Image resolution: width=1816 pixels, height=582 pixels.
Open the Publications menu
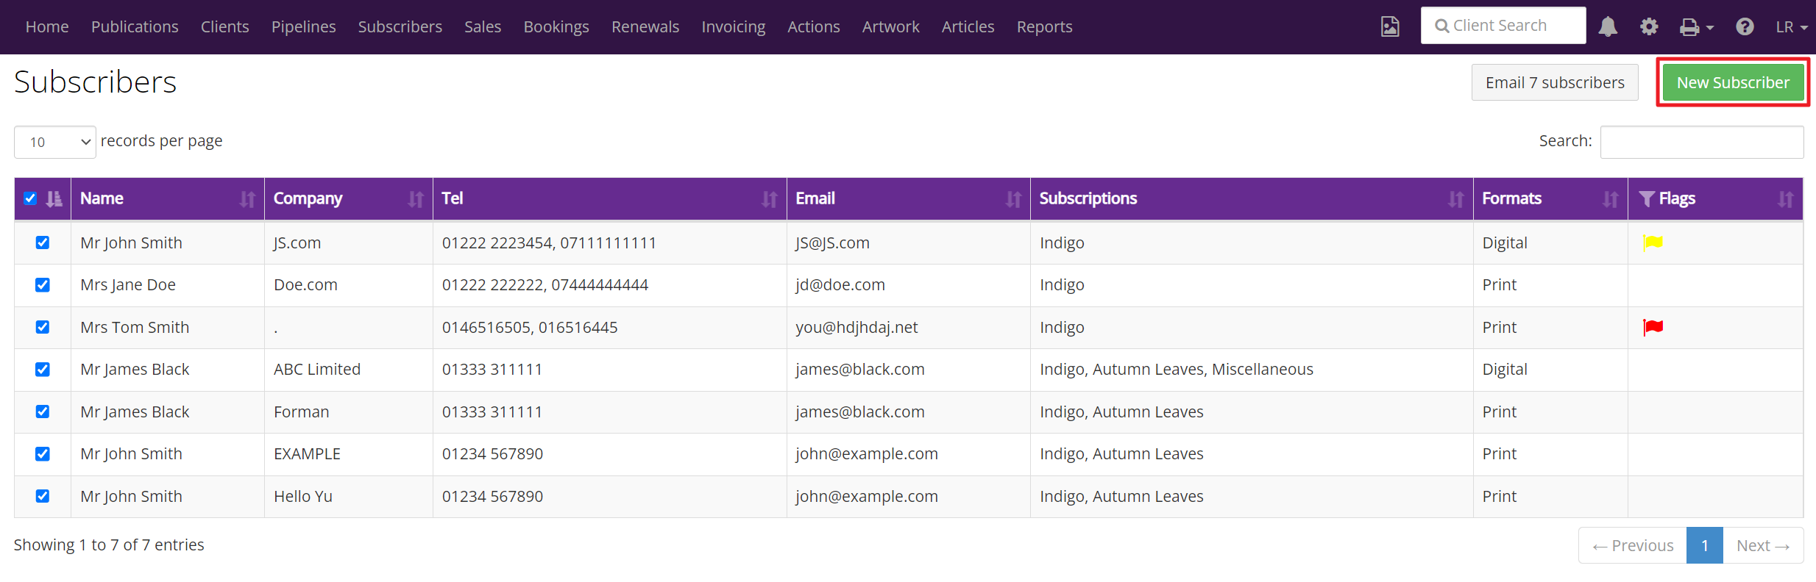pyautogui.click(x=135, y=27)
